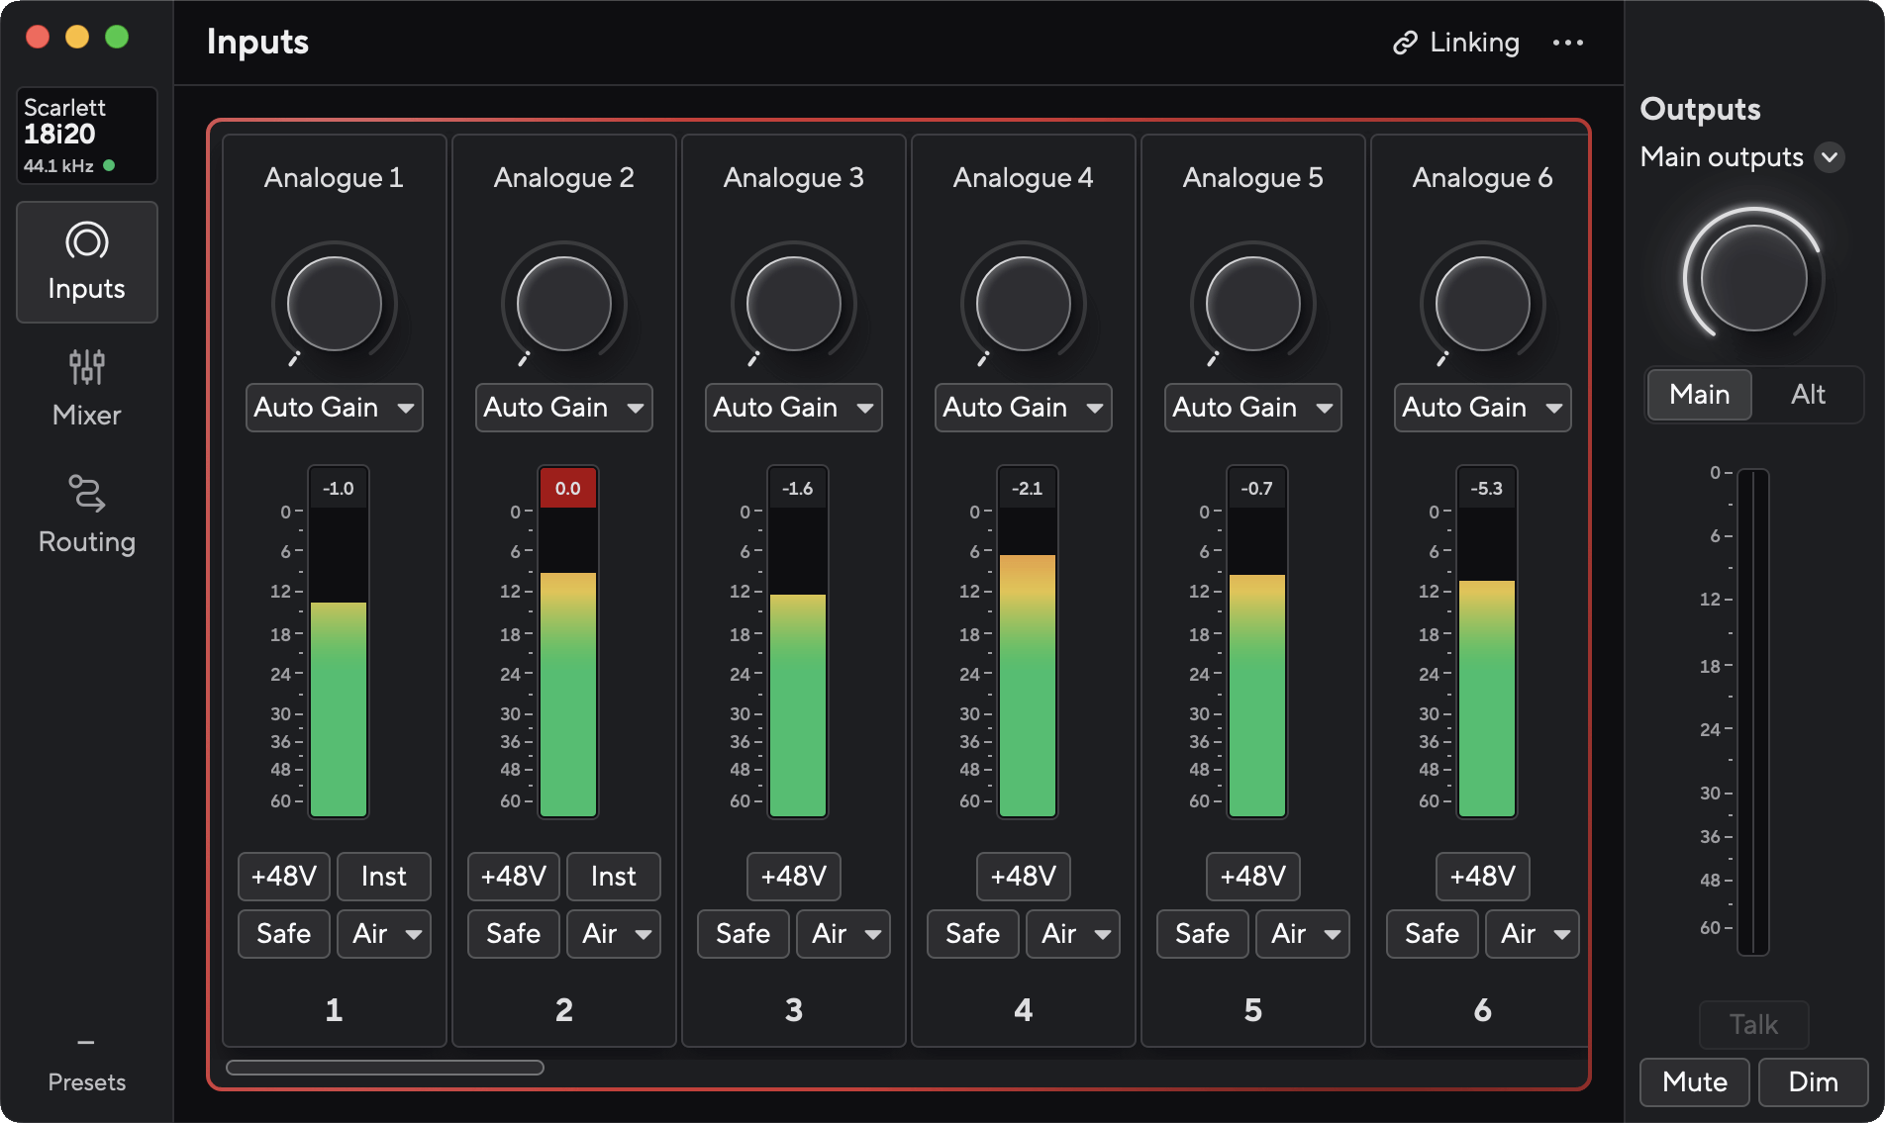Toggle +48V on Analogue 3
This screenshot has height=1123, width=1885.
pyautogui.click(x=794, y=877)
